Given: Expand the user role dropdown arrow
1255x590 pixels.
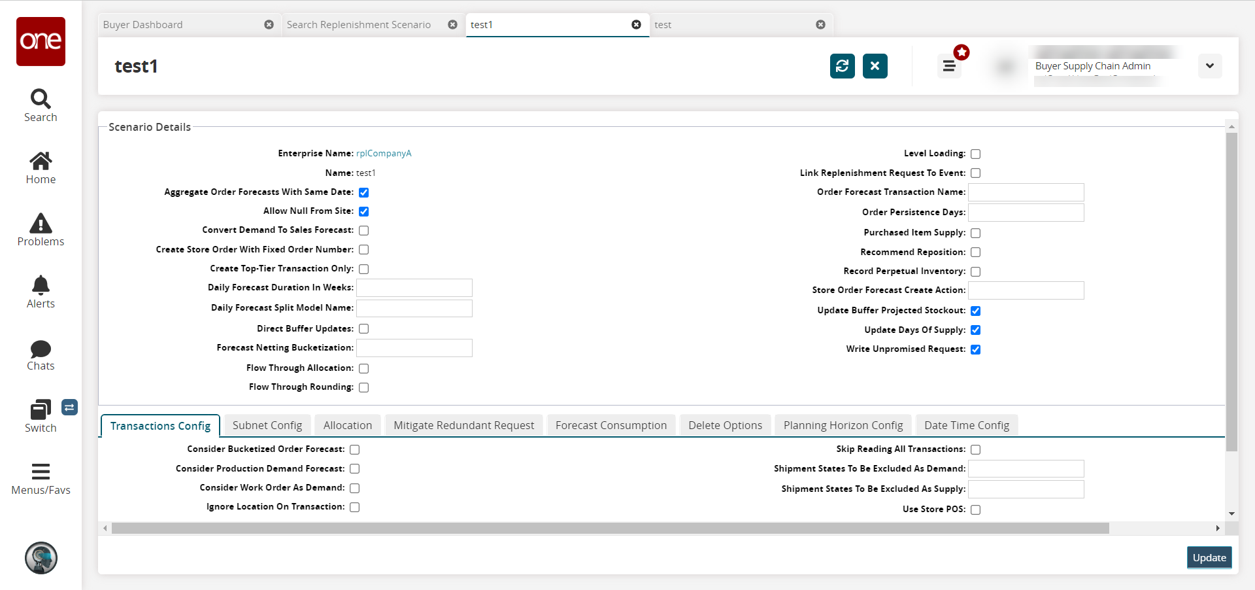Looking at the screenshot, I should pyautogui.click(x=1210, y=66).
